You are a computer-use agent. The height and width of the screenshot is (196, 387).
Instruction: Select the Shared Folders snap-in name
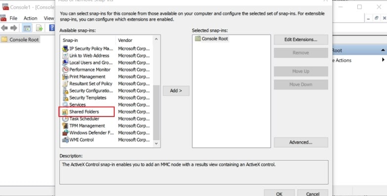point(84,112)
